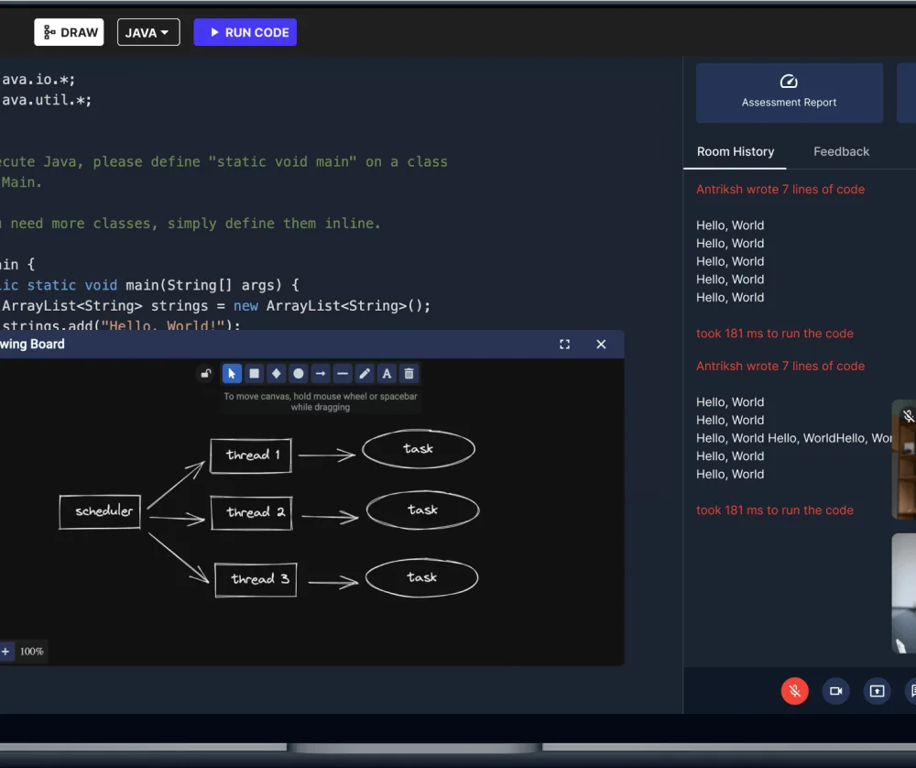
Task: Click the trash delete icon on the toolbar
Action: click(408, 373)
